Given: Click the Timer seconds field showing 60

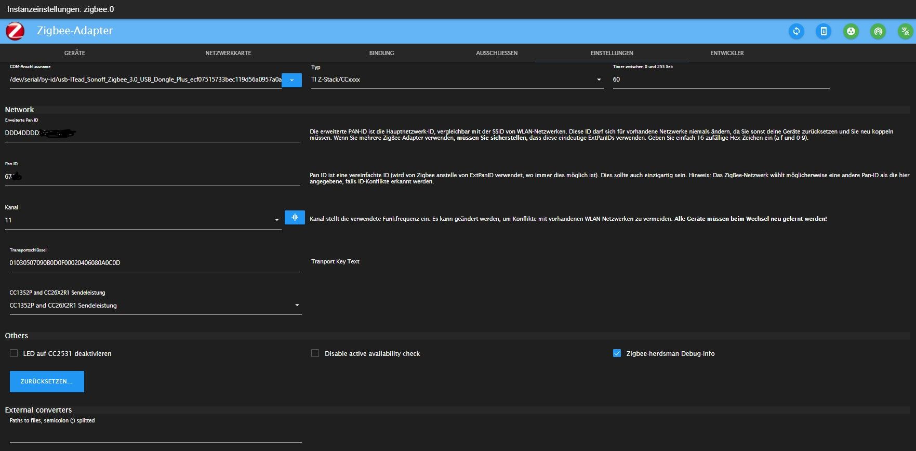Looking at the screenshot, I should (x=720, y=79).
